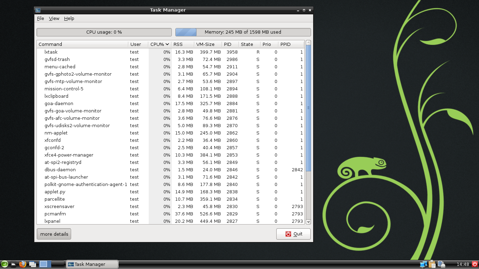479x269 pixels.
Task: Click PID value 3958
Action: [x=232, y=52]
